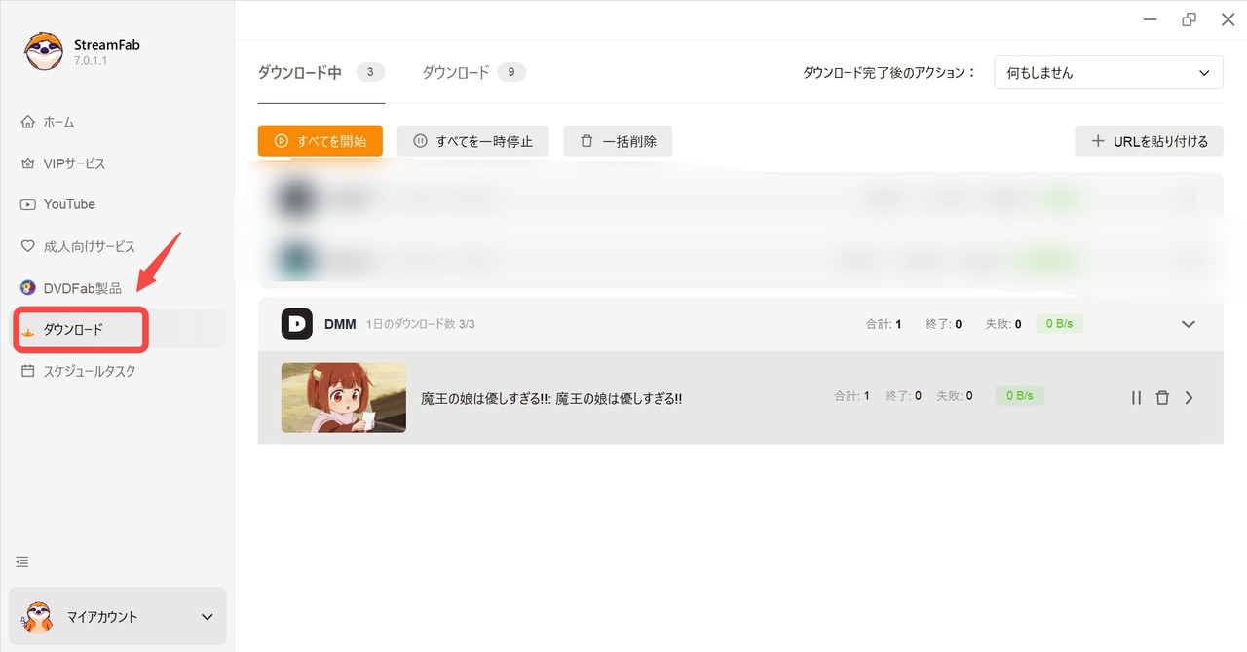Open スケジュールタスク via the calendar icon
Screen dimensions: 1247x652
pos(30,371)
